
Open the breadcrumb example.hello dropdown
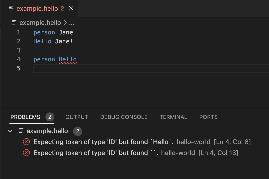tap(40, 23)
